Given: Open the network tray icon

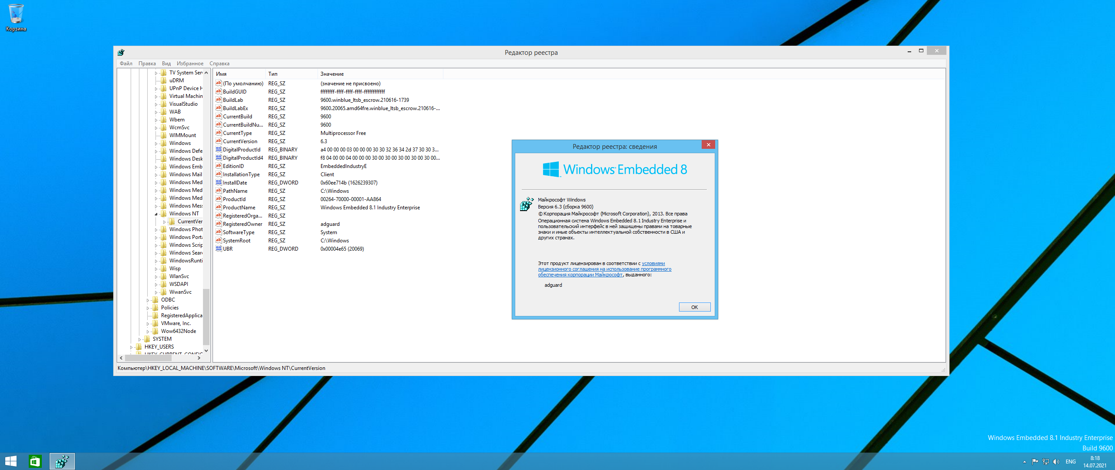Looking at the screenshot, I should (1046, 462).
